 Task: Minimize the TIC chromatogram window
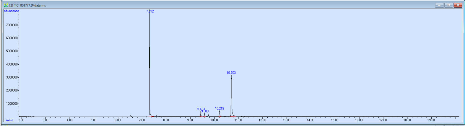coord(439,5)
